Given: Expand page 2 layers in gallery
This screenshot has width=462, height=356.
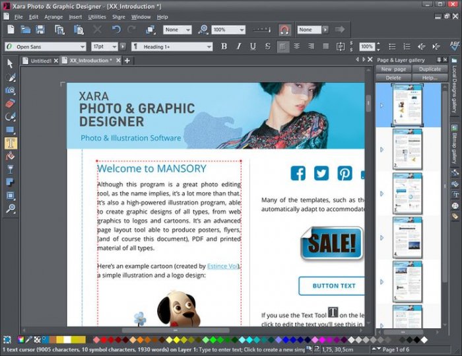Looking at the screenshot, I should point(381,149).
